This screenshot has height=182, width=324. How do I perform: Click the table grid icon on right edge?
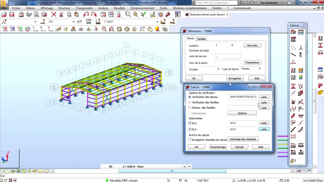320,70
